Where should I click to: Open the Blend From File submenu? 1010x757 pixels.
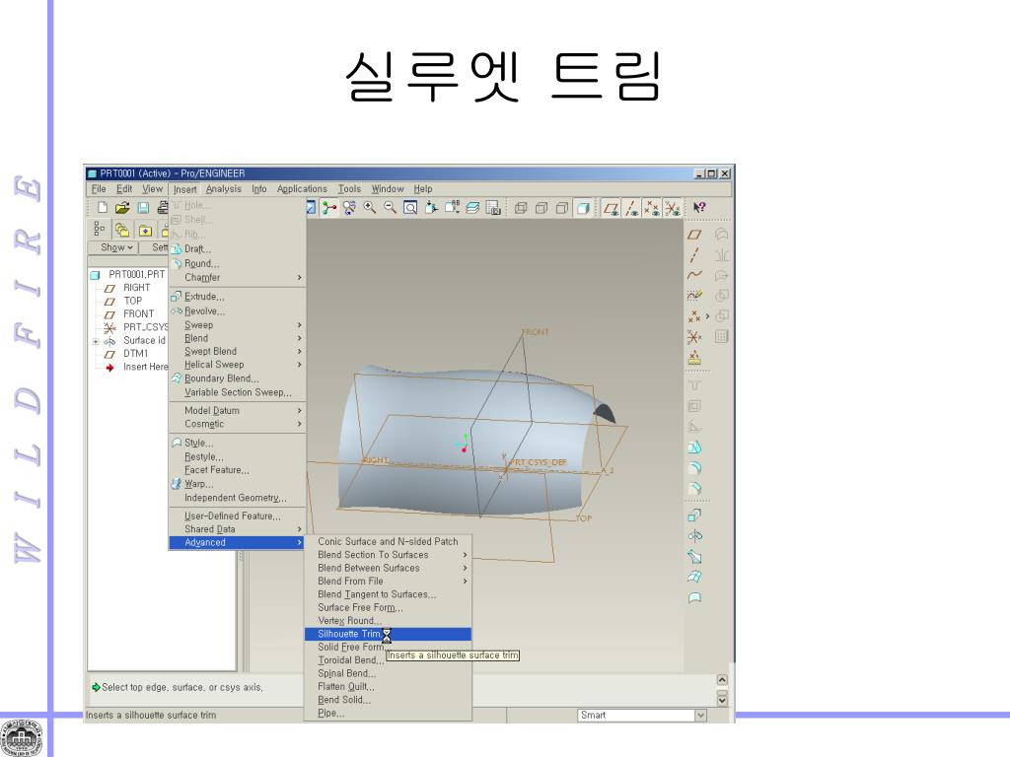pos(388,582)
